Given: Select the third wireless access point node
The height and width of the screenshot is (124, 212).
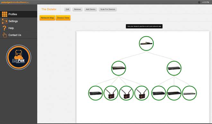Looking at the screenshot, I should pyautogui.click(x=142, y=93).
